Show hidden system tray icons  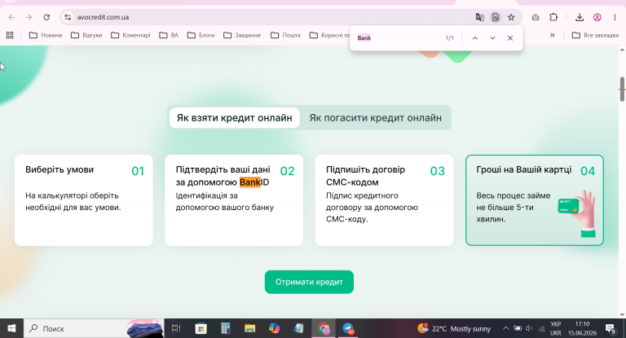(x=506, y=328)
